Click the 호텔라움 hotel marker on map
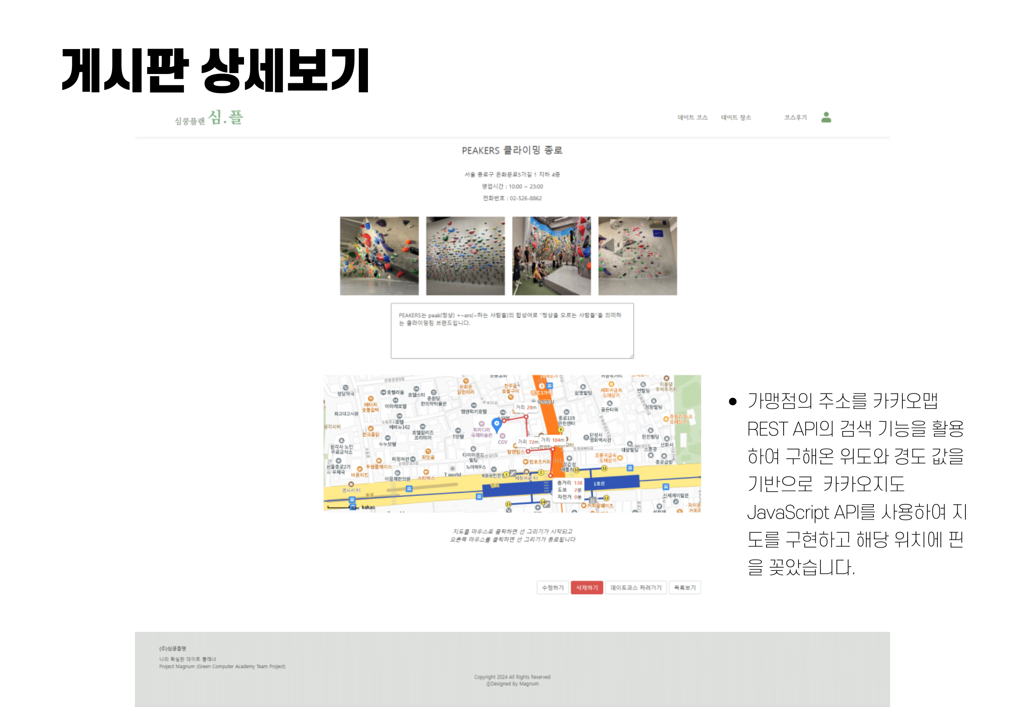This screenshot has width=1025, height=725. (383, 393)
